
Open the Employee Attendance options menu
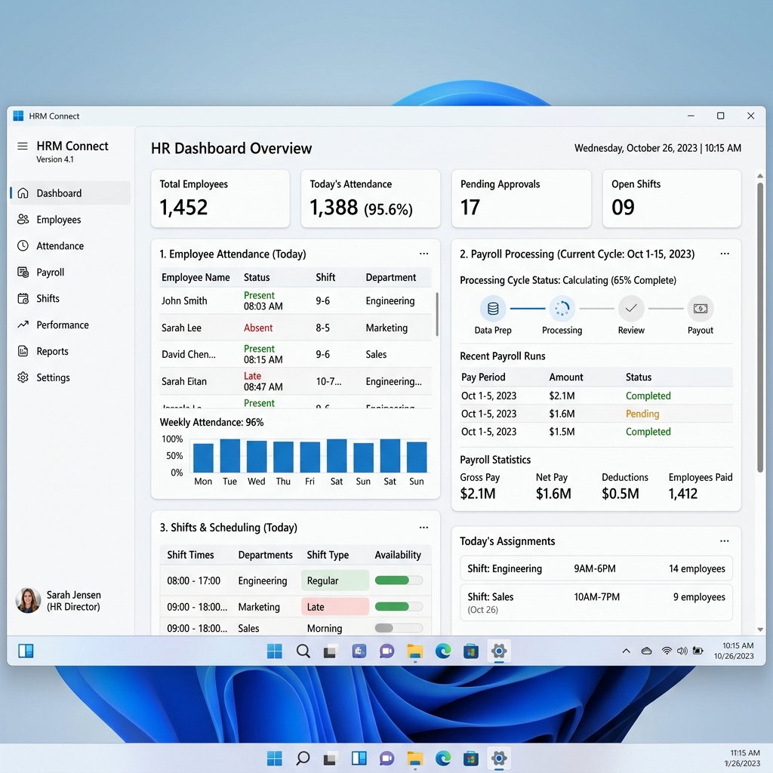tap(423, 254)
